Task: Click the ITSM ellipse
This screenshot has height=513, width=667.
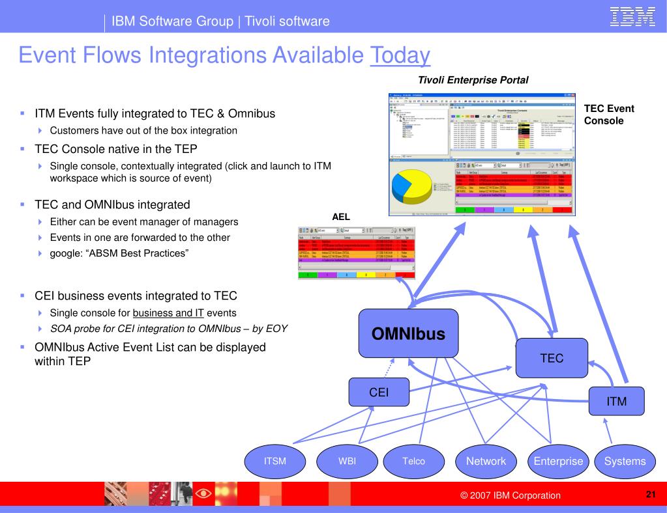Action: pyautogui.click(x=274, y=461)
